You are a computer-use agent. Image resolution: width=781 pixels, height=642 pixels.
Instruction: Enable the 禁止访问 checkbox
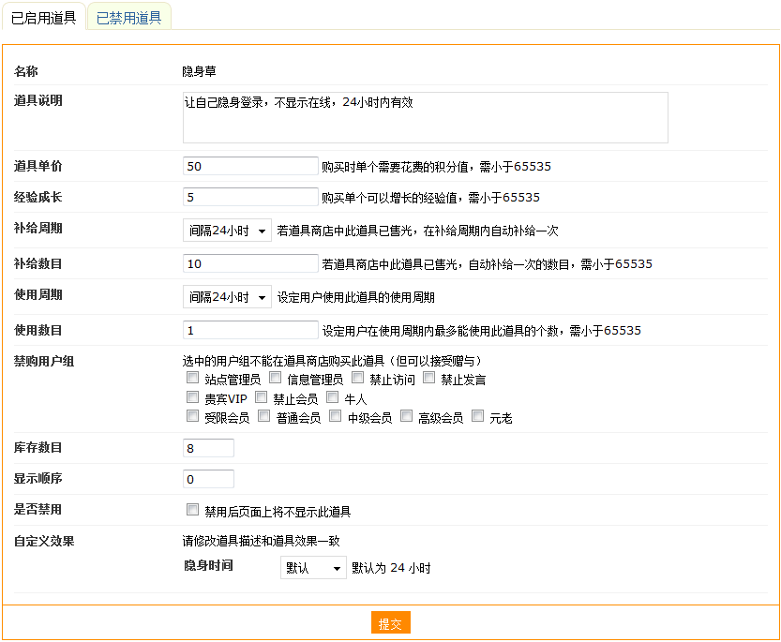click(x=358, y=379)
